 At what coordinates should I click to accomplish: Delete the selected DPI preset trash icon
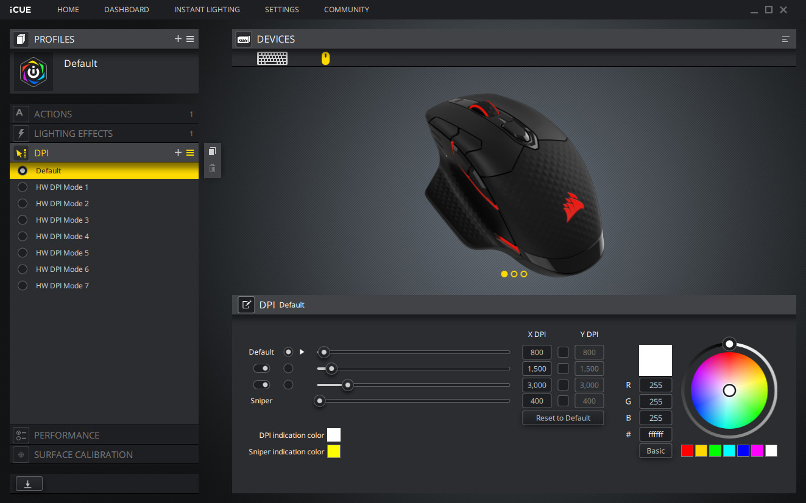[x=212, y=168]
